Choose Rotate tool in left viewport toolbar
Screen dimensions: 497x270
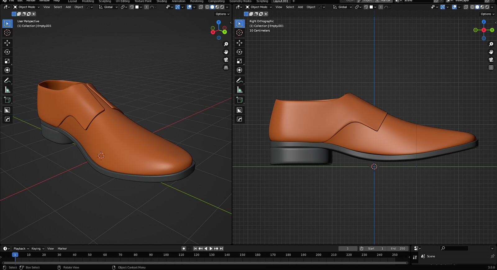7,52
